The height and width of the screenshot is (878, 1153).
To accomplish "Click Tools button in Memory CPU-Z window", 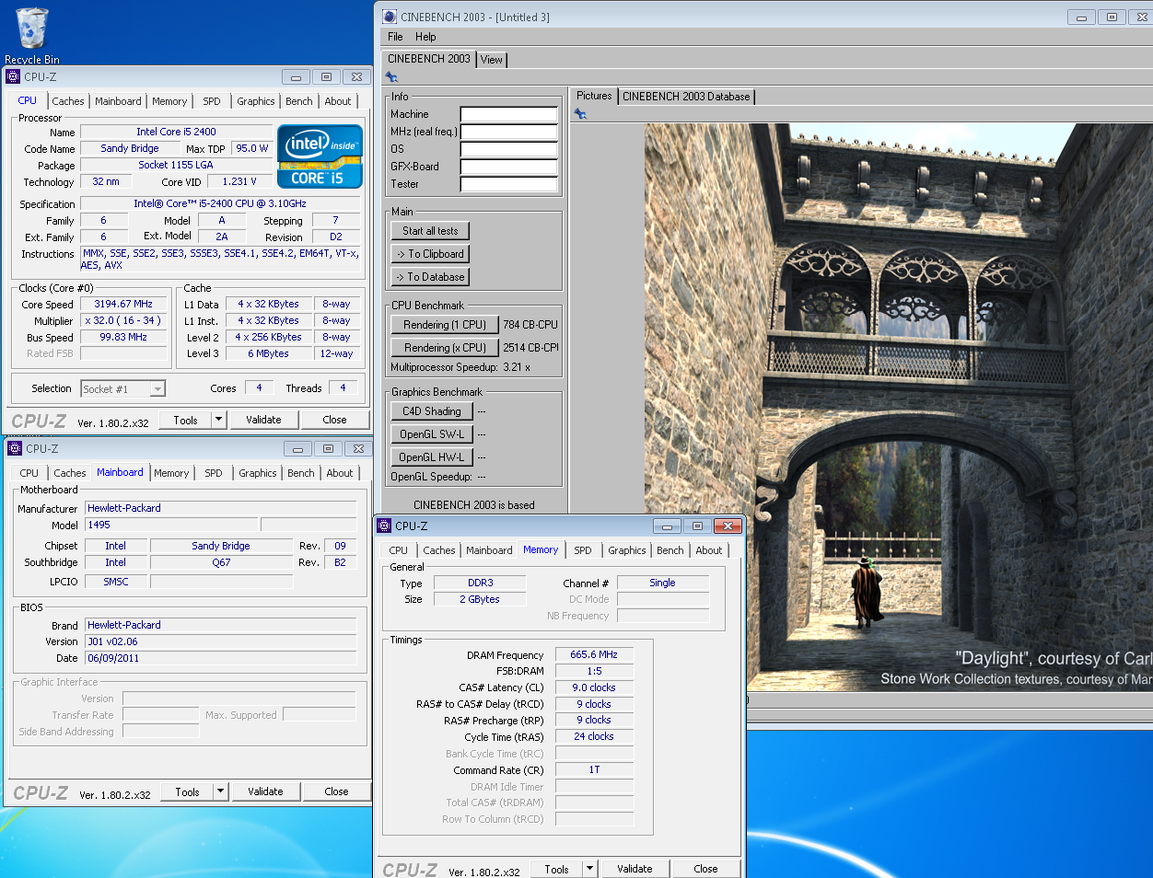I will (x=556, y=869).
